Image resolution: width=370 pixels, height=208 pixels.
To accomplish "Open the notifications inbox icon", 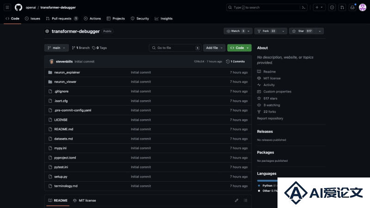I will point(352,7).
